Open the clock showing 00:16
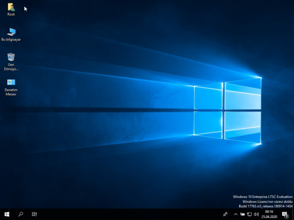The height and width of the screenshot is (220, 294). (x=269, y=214)
